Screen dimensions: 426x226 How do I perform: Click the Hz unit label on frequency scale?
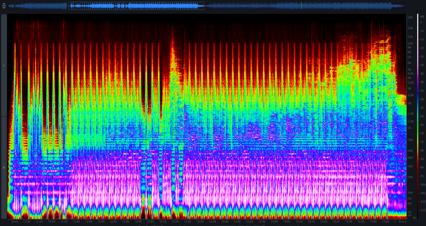[x=414, y=217]
